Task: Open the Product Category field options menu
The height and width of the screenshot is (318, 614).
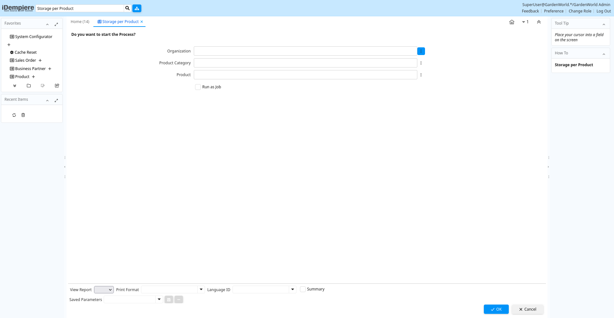Action: coord(421,63)
